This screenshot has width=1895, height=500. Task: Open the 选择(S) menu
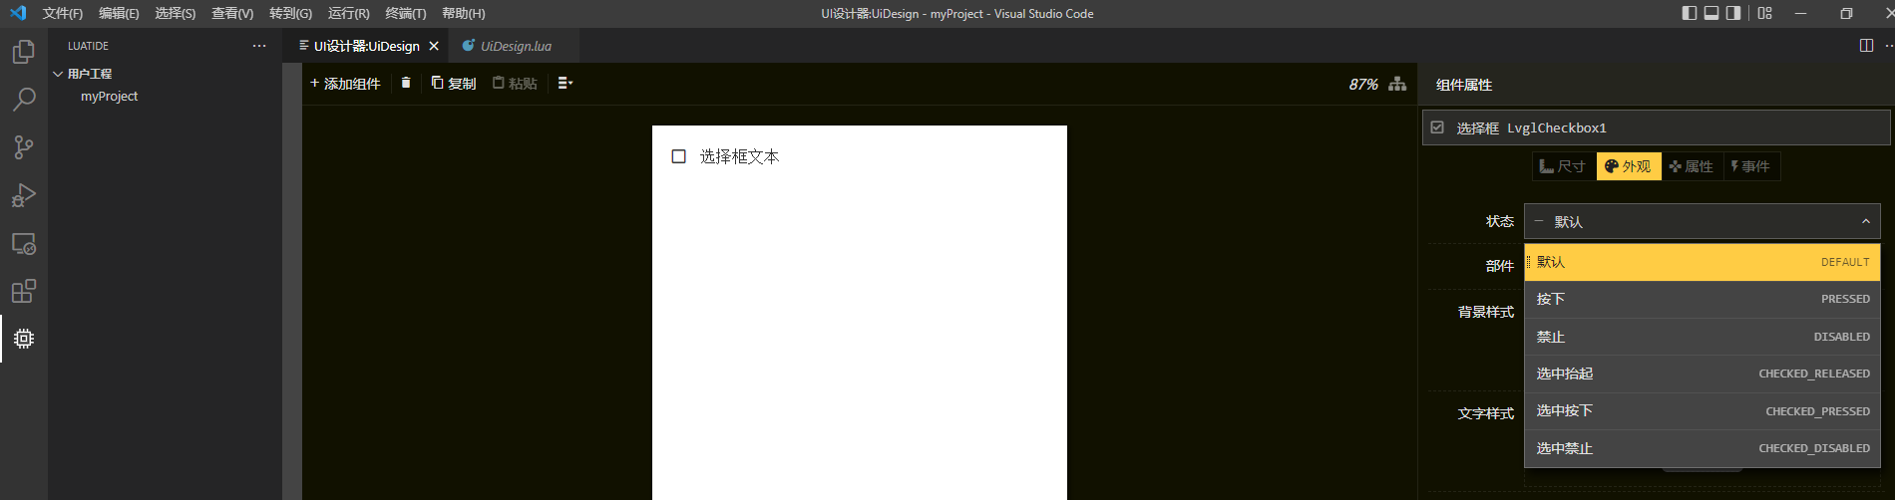176,13
